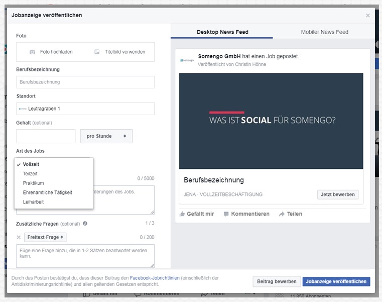Click the thumbs-up Gefällt mir icon
382x302 pixels.
(182, 214)
